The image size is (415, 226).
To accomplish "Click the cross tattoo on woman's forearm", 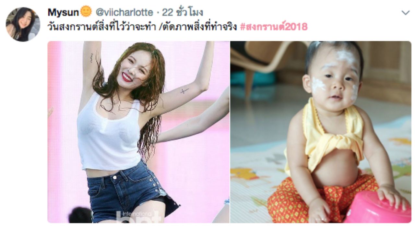I will (184, 91).
